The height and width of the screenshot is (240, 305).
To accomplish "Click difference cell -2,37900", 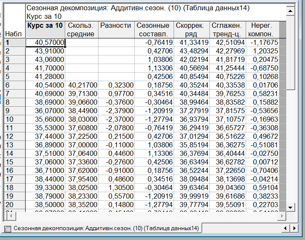I will (x=116, y=111).
